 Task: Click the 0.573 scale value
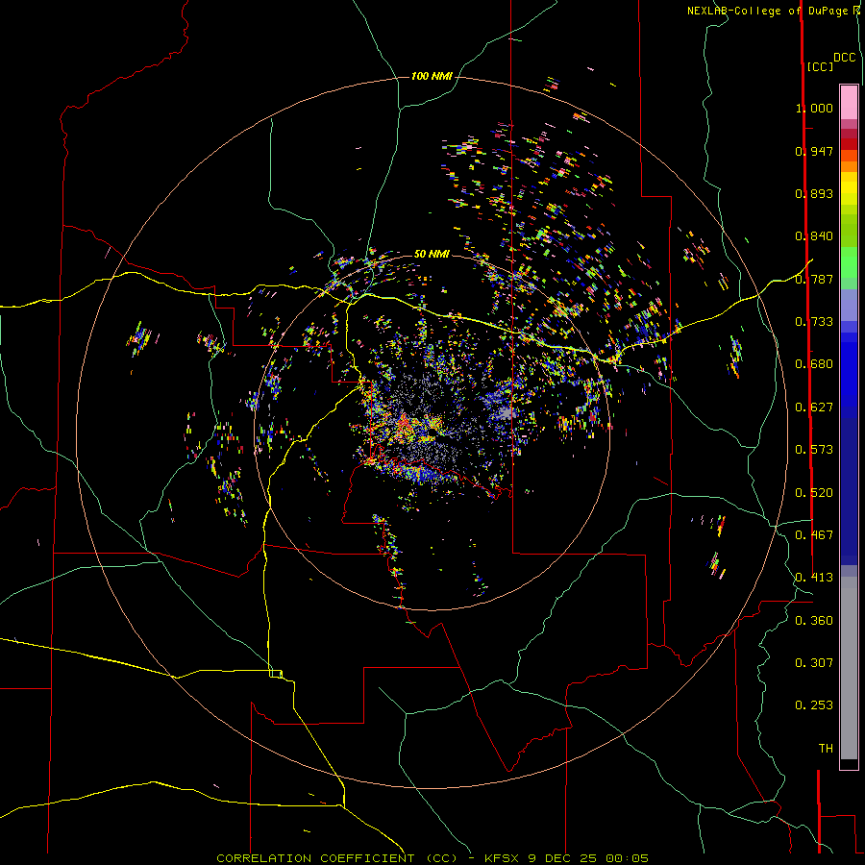pos(814,450)
